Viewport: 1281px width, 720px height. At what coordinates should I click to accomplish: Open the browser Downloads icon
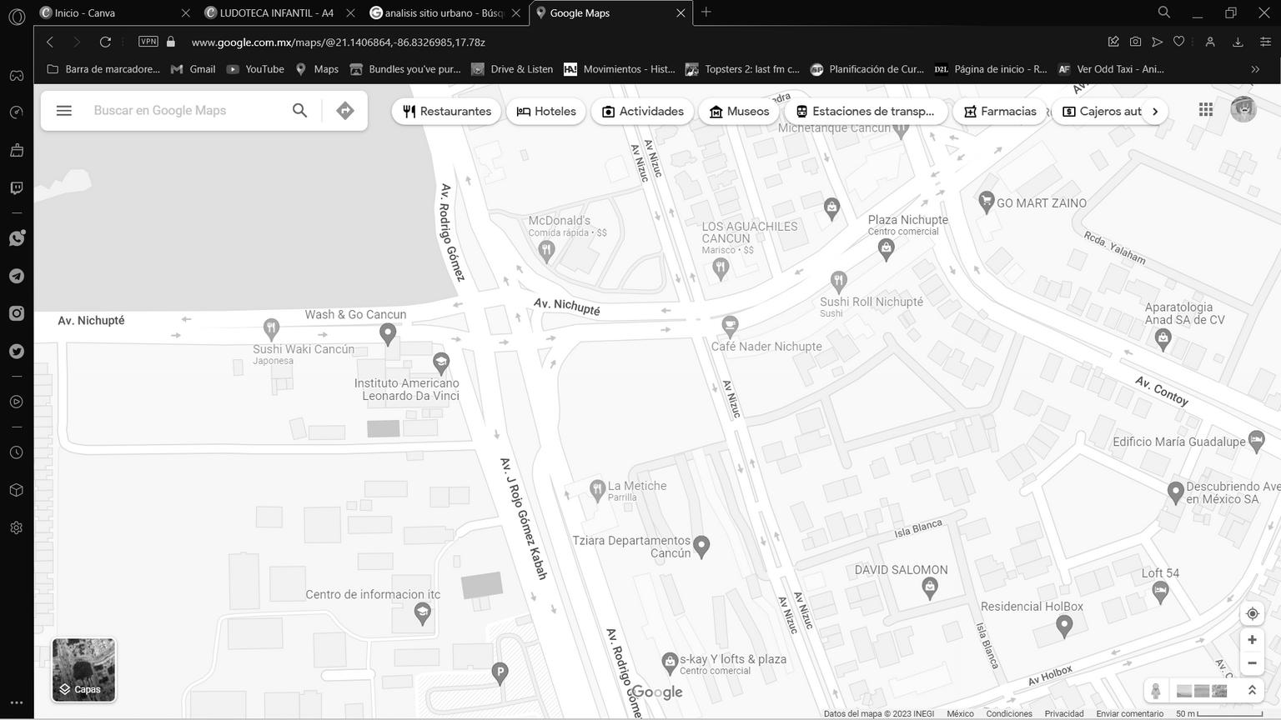pyautogui.click(x=1238, y=42)
